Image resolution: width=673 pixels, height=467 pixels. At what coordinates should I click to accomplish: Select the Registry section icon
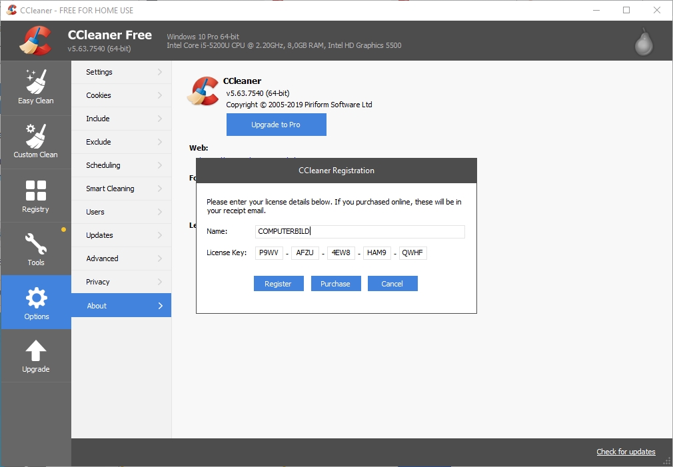35,189
